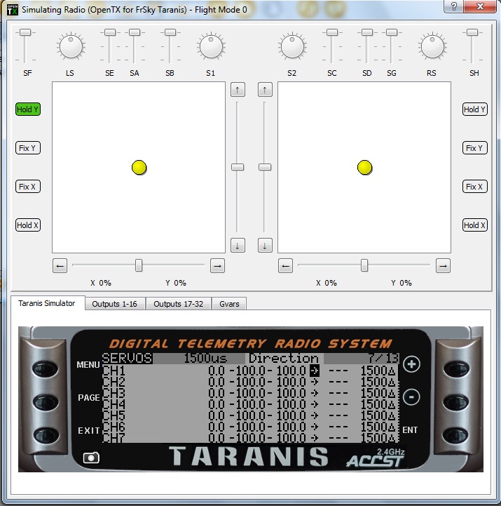Click right stick horizontal trim right arrow
Viewport: 501px width, 506px height.
(x=443, y=266)
